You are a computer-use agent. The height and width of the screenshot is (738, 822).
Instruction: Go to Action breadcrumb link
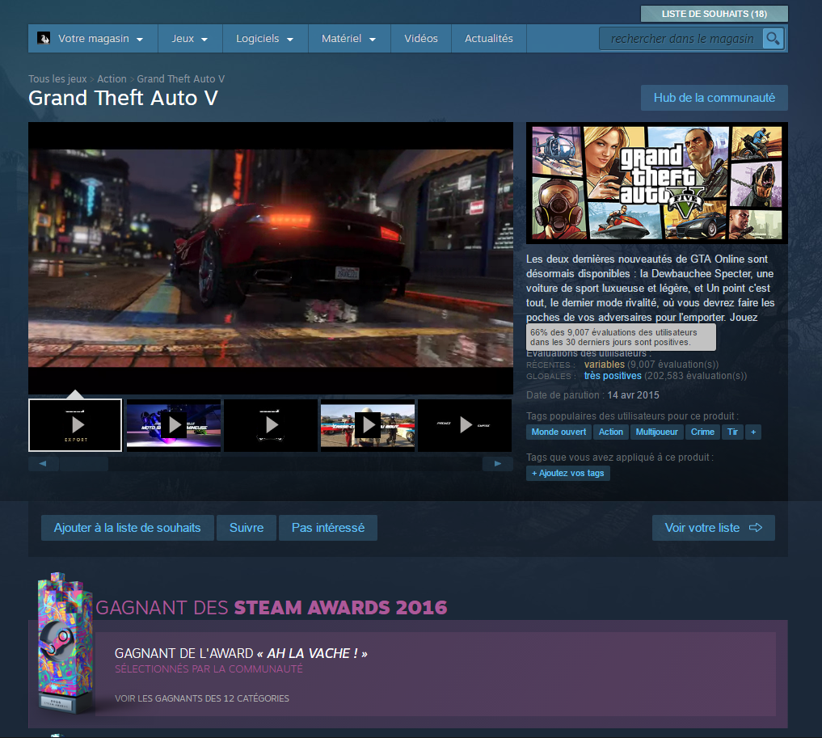point(112,78)
